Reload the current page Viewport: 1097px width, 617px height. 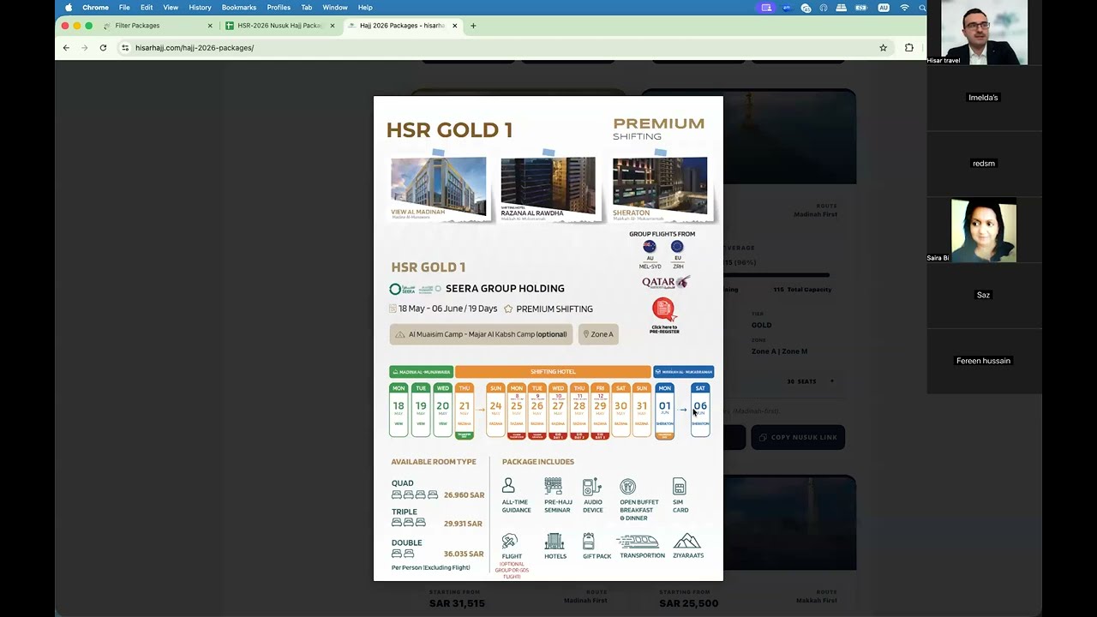pyautogui.click(x=103, y=48)
